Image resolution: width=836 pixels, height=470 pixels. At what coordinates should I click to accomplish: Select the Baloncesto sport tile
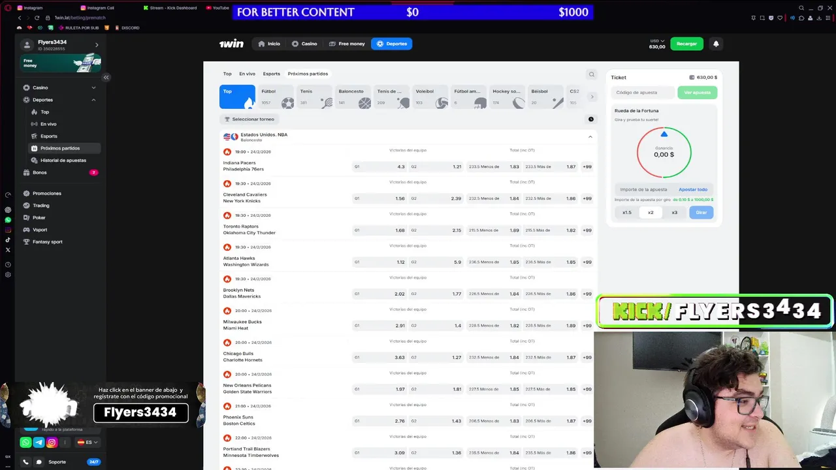point(353,97)
